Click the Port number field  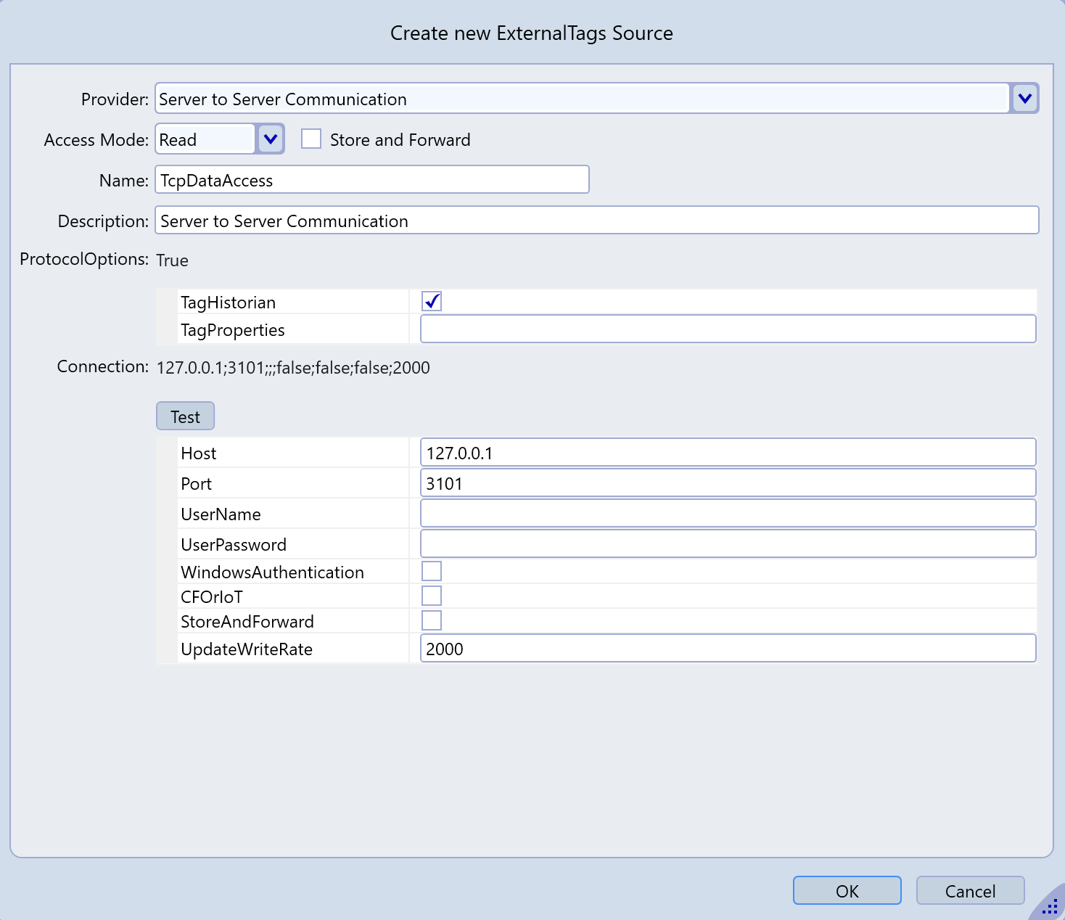[x=728, y=483]
